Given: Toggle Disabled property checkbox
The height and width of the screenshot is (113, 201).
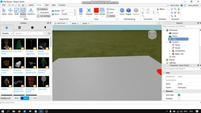Looking at the screenshot, I should [179, 99].
